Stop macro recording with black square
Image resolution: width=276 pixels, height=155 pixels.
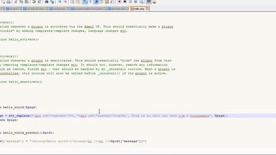[125, 2]
